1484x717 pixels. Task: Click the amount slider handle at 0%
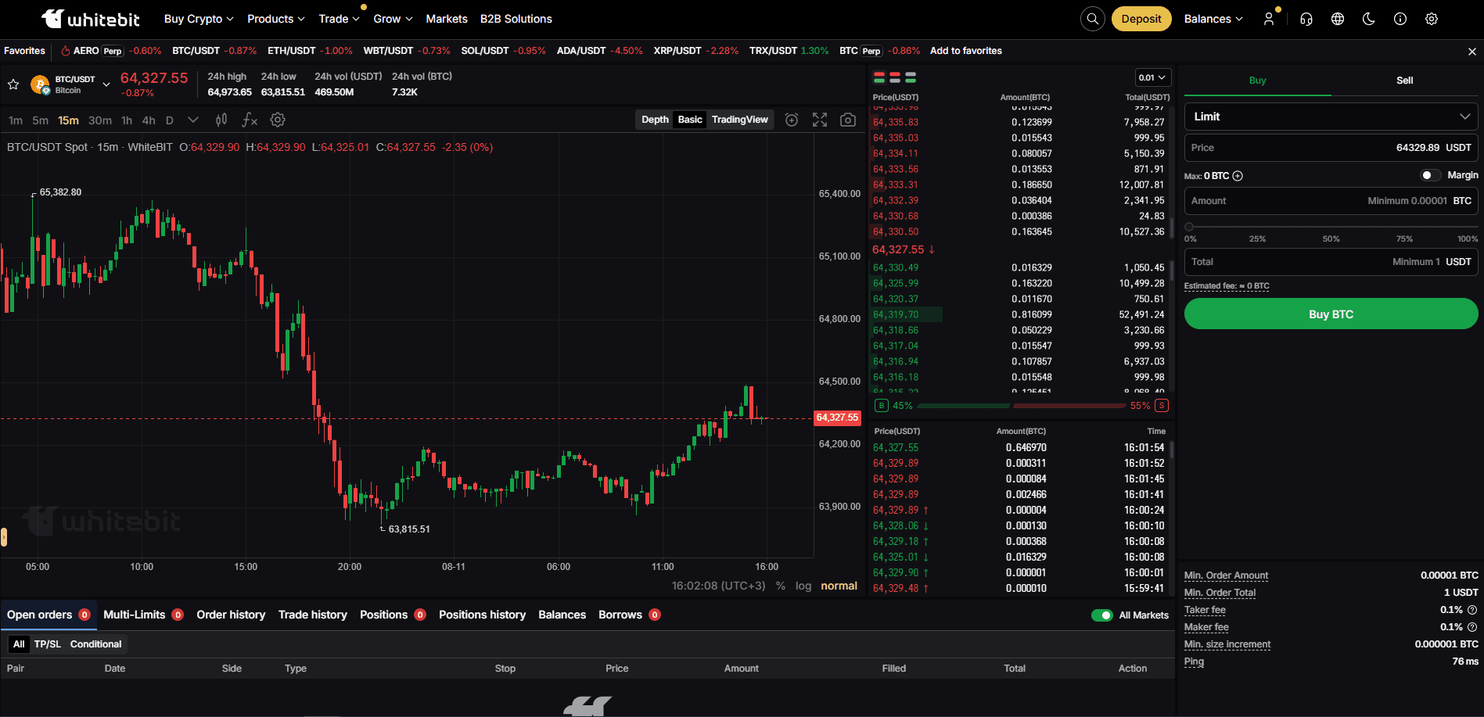pyautogui.click(x=1189, y=227)
